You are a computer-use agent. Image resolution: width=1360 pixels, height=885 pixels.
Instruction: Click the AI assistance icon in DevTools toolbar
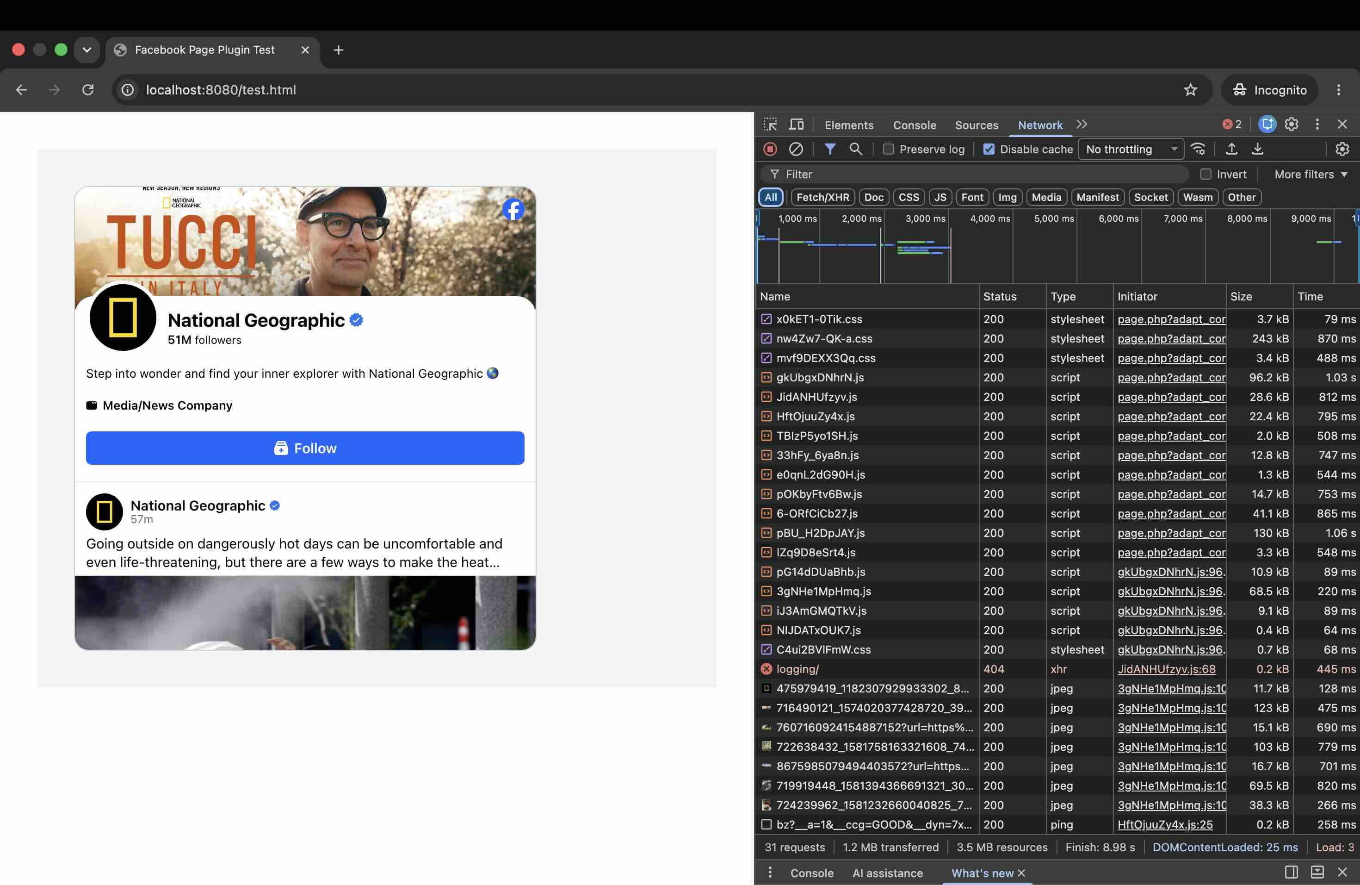pos(1267,124)
